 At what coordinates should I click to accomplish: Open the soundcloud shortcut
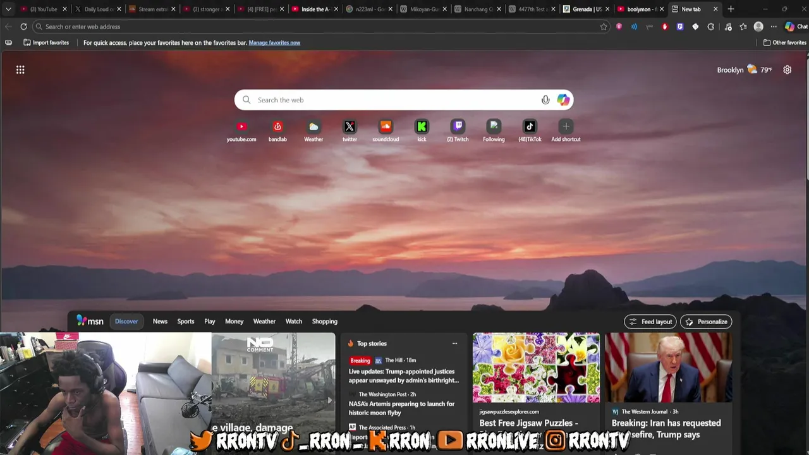coord(386,131)
